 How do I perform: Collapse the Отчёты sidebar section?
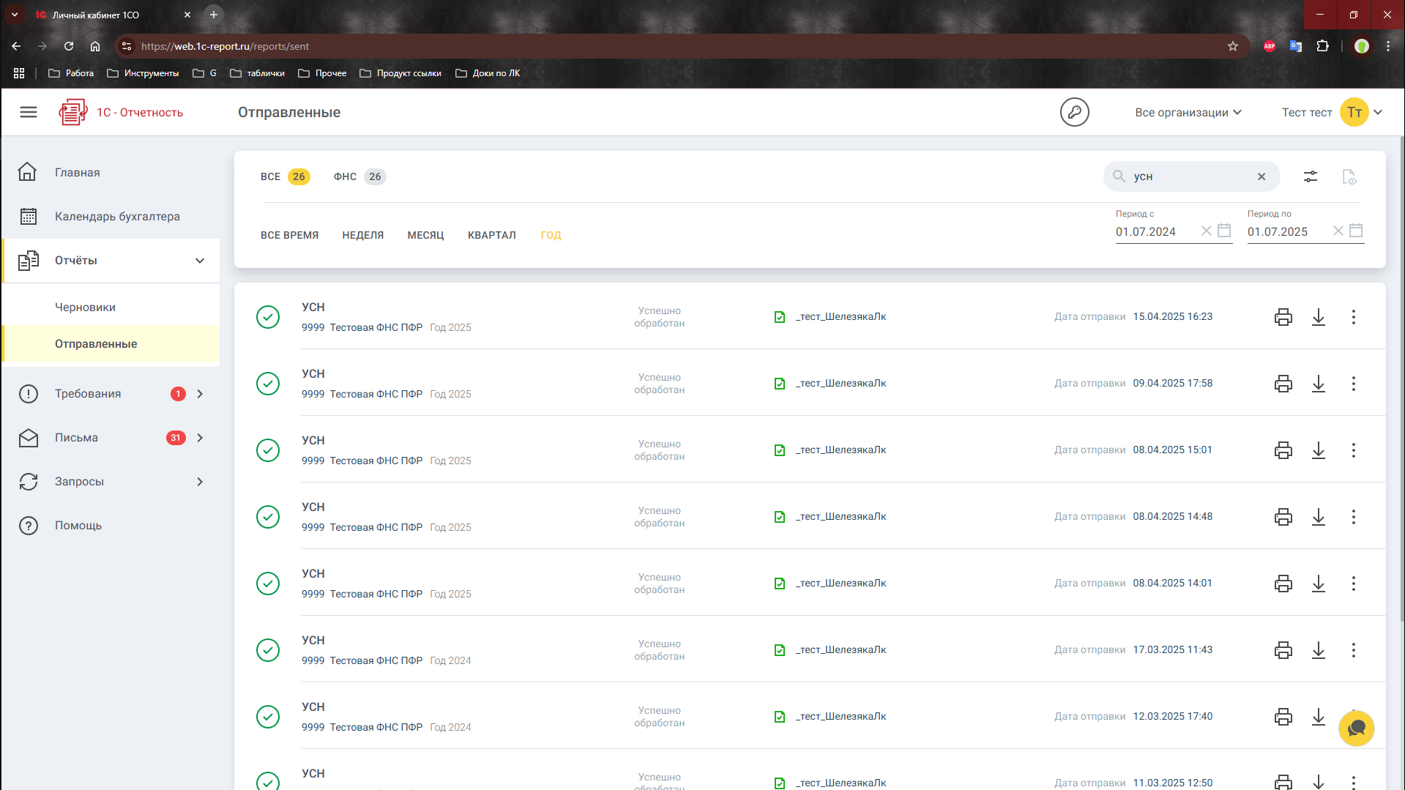click(x=199, y=261)
